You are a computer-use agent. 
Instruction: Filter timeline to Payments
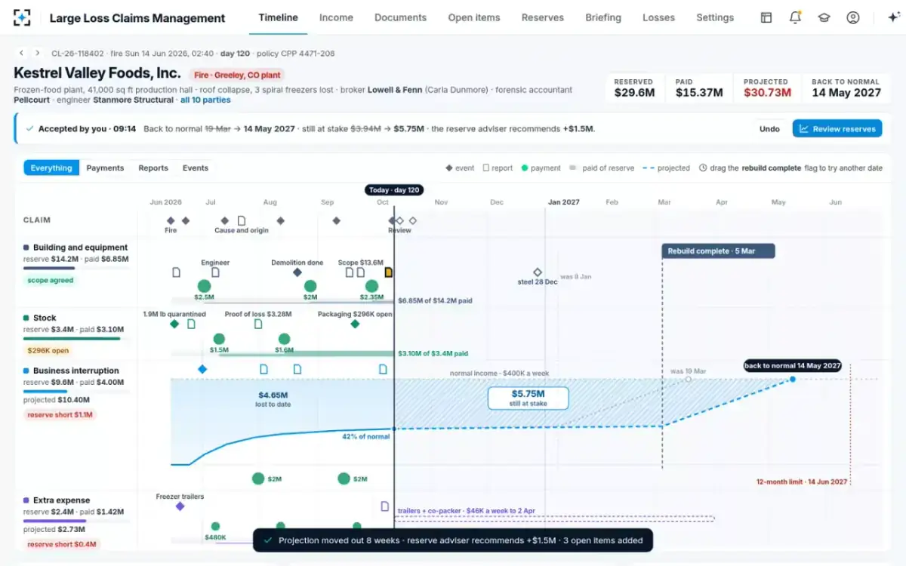(105, 168)
